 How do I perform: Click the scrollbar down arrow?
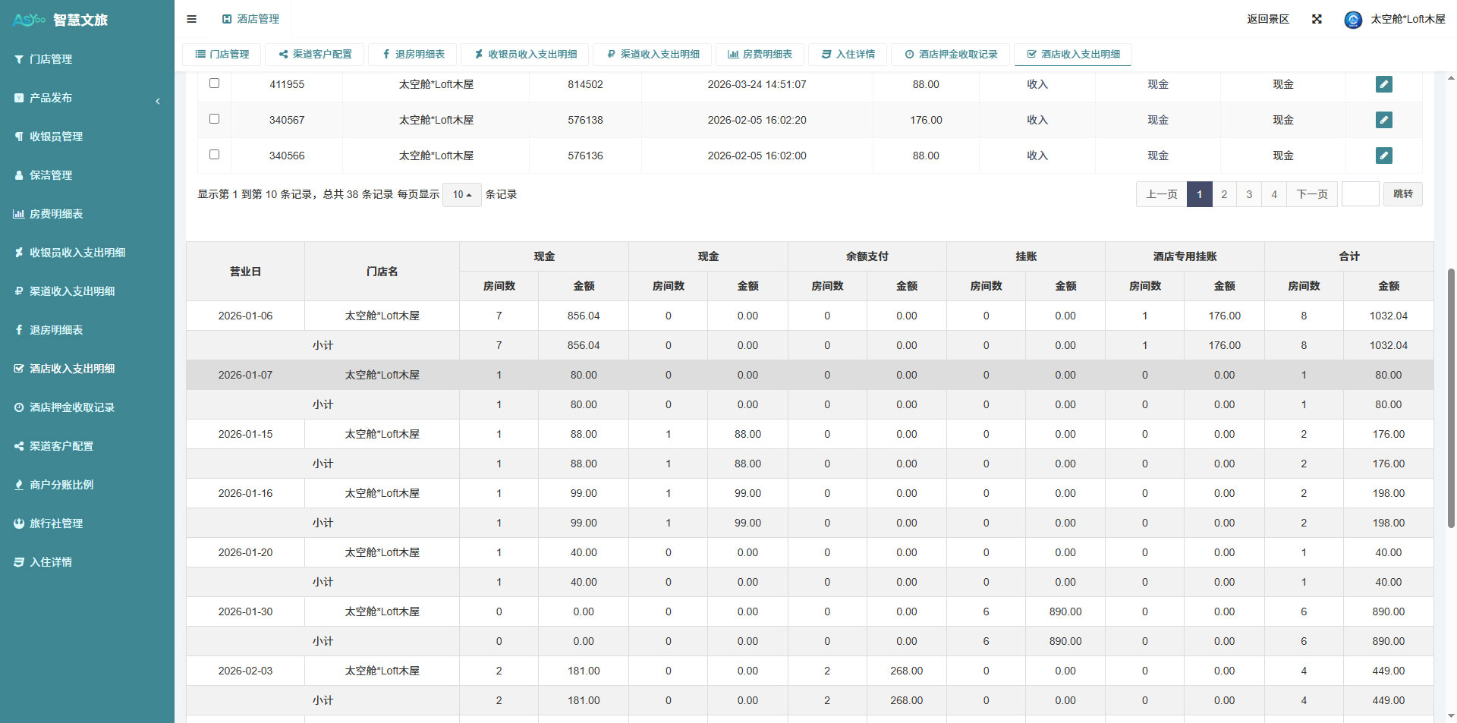point(1451,715)
